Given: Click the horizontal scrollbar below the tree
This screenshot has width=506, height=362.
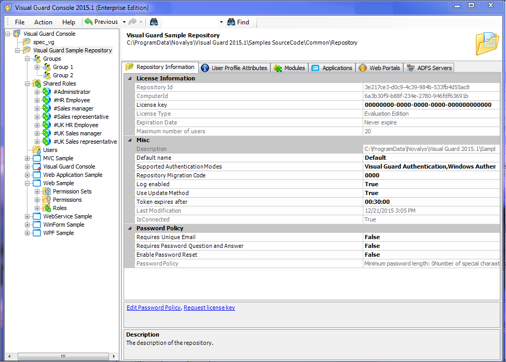Looking at the screenshot, I should pyautogui.click(x=62, y=356).
